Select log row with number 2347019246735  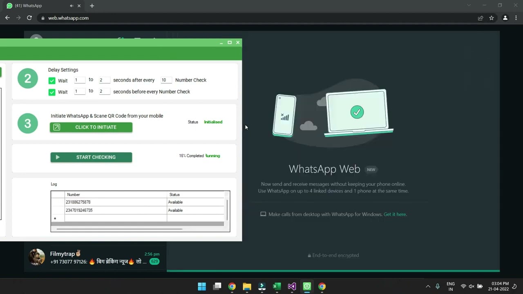(138, 210)
